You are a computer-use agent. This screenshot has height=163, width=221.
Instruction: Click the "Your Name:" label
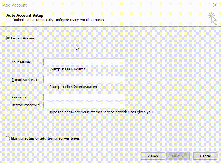21,62
